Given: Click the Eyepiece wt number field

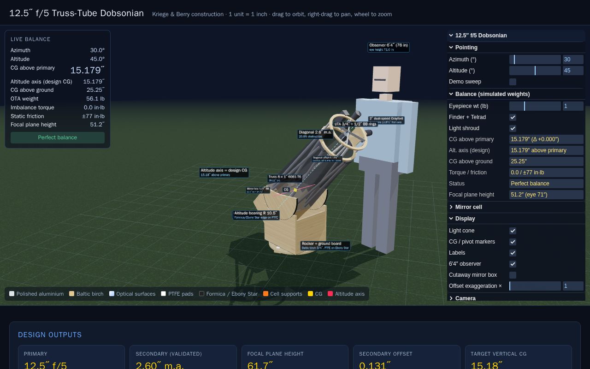Looking at the screenshot, I should [573, 106].
